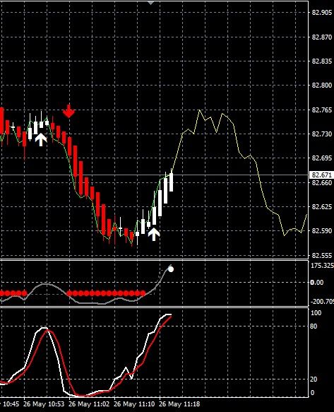Click the stochastic 100 level label
This screenshot has height=412, width=334.
tap(316, 313)
